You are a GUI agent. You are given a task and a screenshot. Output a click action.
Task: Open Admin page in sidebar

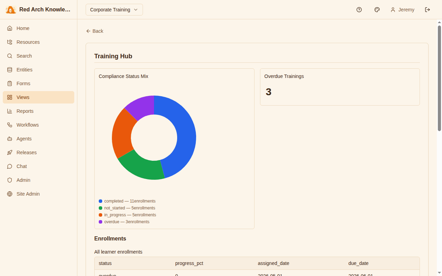click(38, 180)
